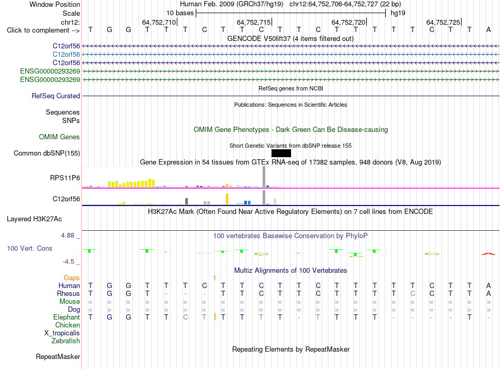Viewport: 500px width, 369px height.
Task: Click the Elephant species row label
Action: click(66, 317)
